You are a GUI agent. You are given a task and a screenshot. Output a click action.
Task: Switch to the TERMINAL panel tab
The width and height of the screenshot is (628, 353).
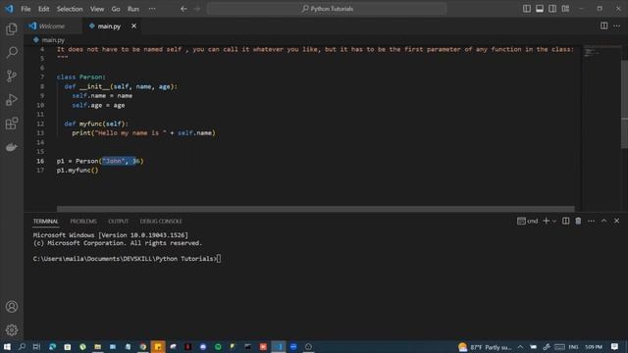tap(45, 222)
